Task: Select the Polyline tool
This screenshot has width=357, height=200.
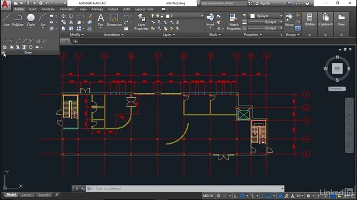Action: (18, 20)
